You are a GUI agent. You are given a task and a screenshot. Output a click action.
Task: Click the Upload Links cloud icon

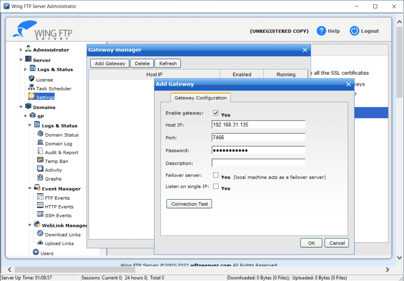40,243
